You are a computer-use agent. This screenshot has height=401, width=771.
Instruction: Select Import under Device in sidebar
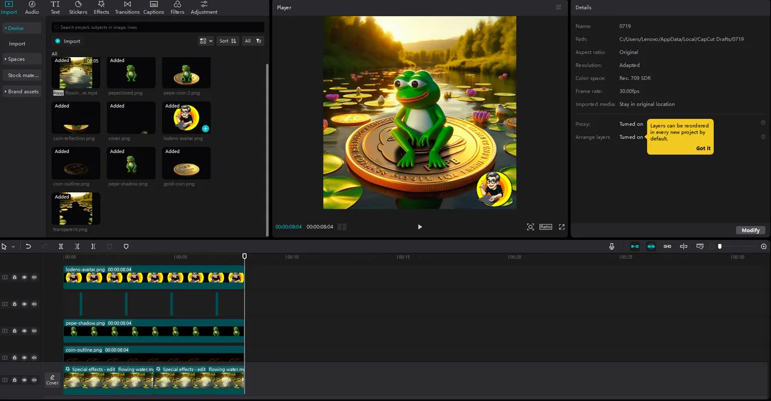[x=17, y=43]
